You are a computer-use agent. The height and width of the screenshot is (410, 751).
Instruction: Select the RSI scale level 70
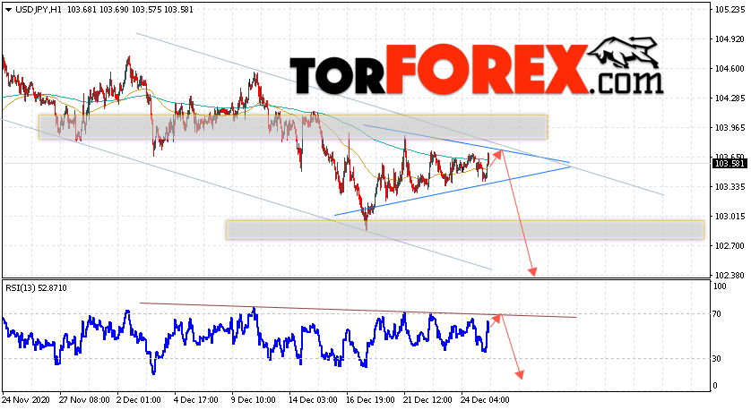717,314
